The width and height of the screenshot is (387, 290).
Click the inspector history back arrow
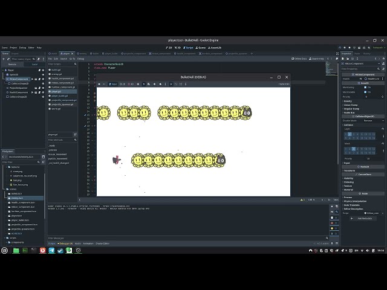pyautogui.click(x=376, y=59)
